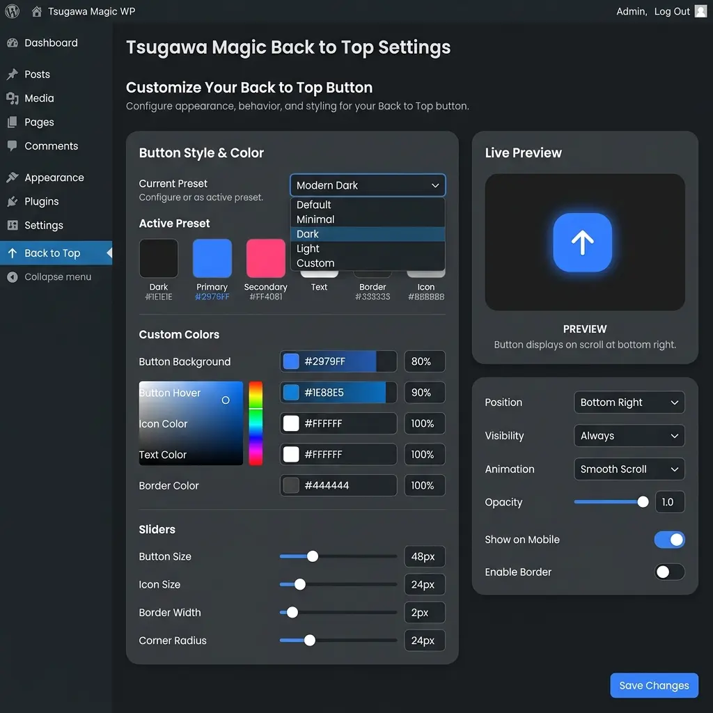Click the Button Hover #1E88E5 swatch
The width and height of the screenshot is (713, 713).
point(291,393)
